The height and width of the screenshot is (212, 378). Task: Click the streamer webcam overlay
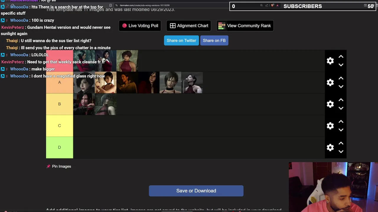click(x=333, y=187)
